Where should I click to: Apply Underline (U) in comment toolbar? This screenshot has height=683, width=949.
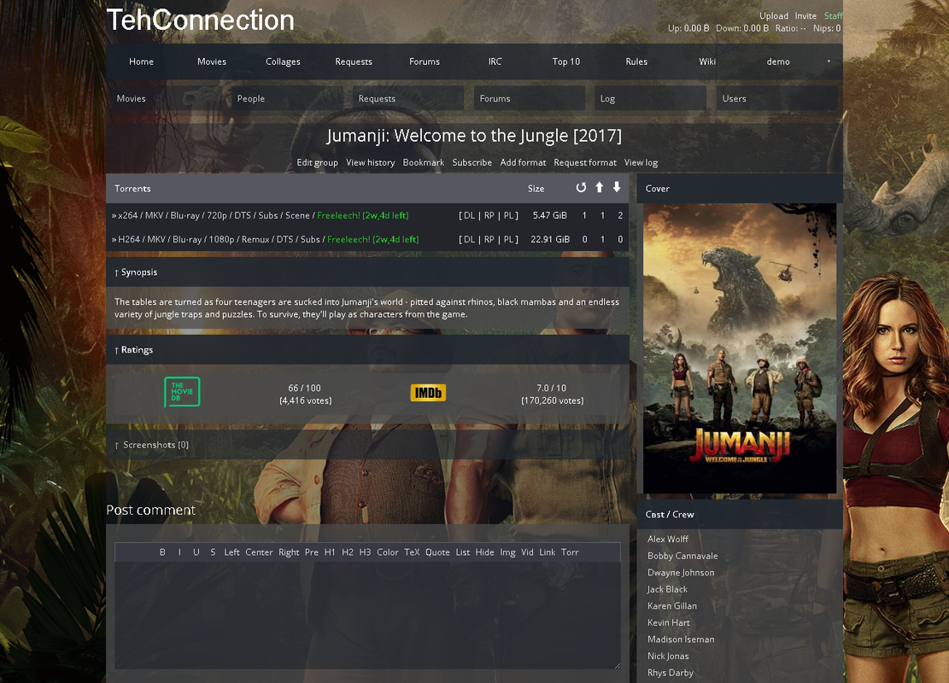(196, 552)
